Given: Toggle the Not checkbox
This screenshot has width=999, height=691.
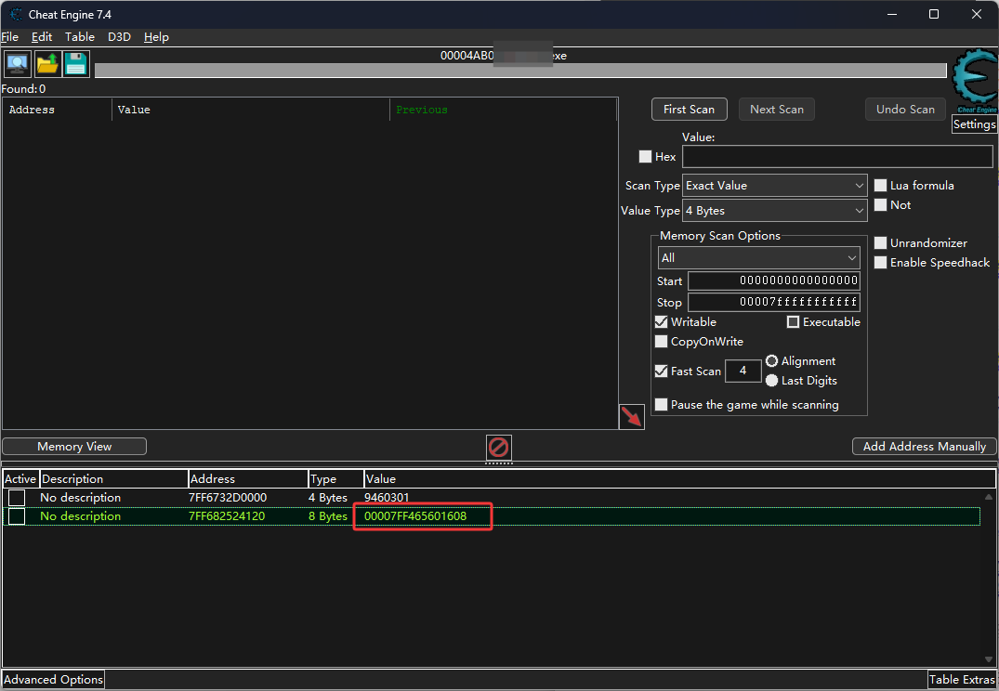Looking at the screenshot, I should (880, 205).
